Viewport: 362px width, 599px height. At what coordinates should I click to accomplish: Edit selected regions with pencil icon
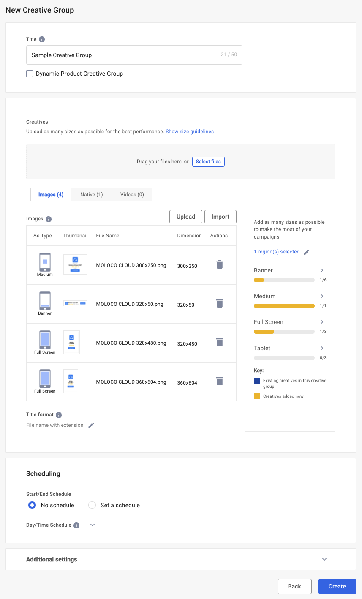(x=307, y=252)
